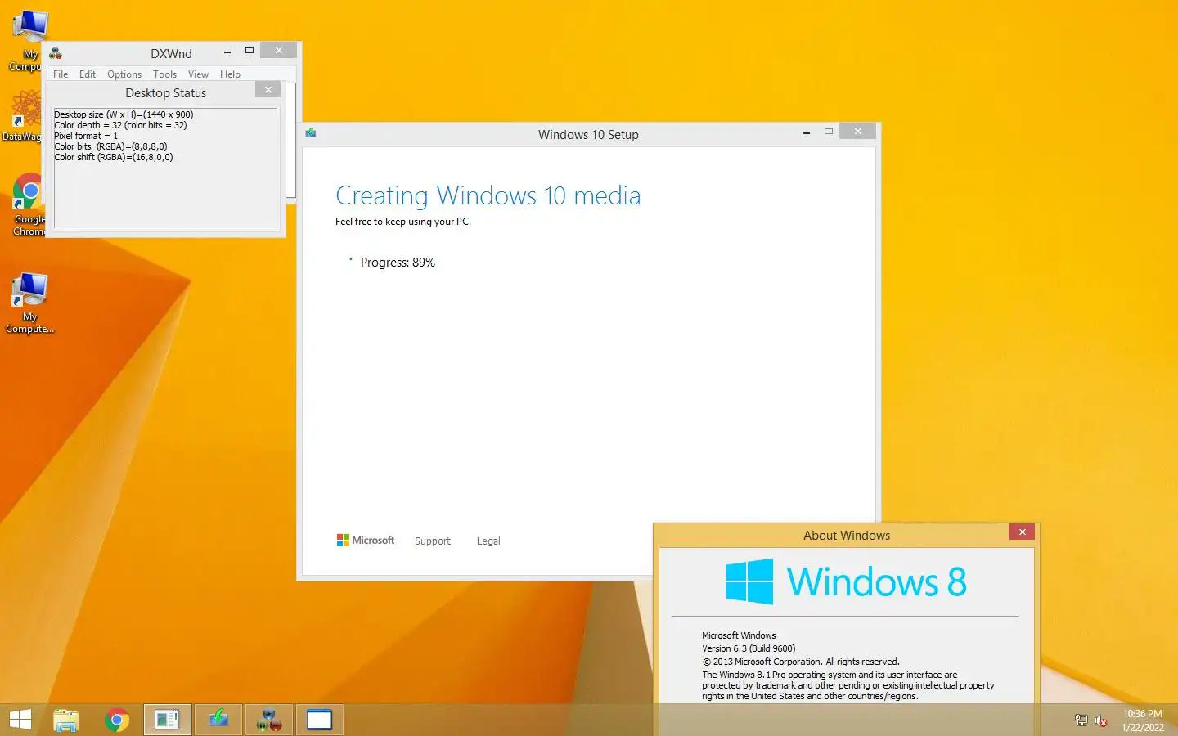Click 'Desktop size (W x H)=(1440 x 900)' line

coord(124,114)
